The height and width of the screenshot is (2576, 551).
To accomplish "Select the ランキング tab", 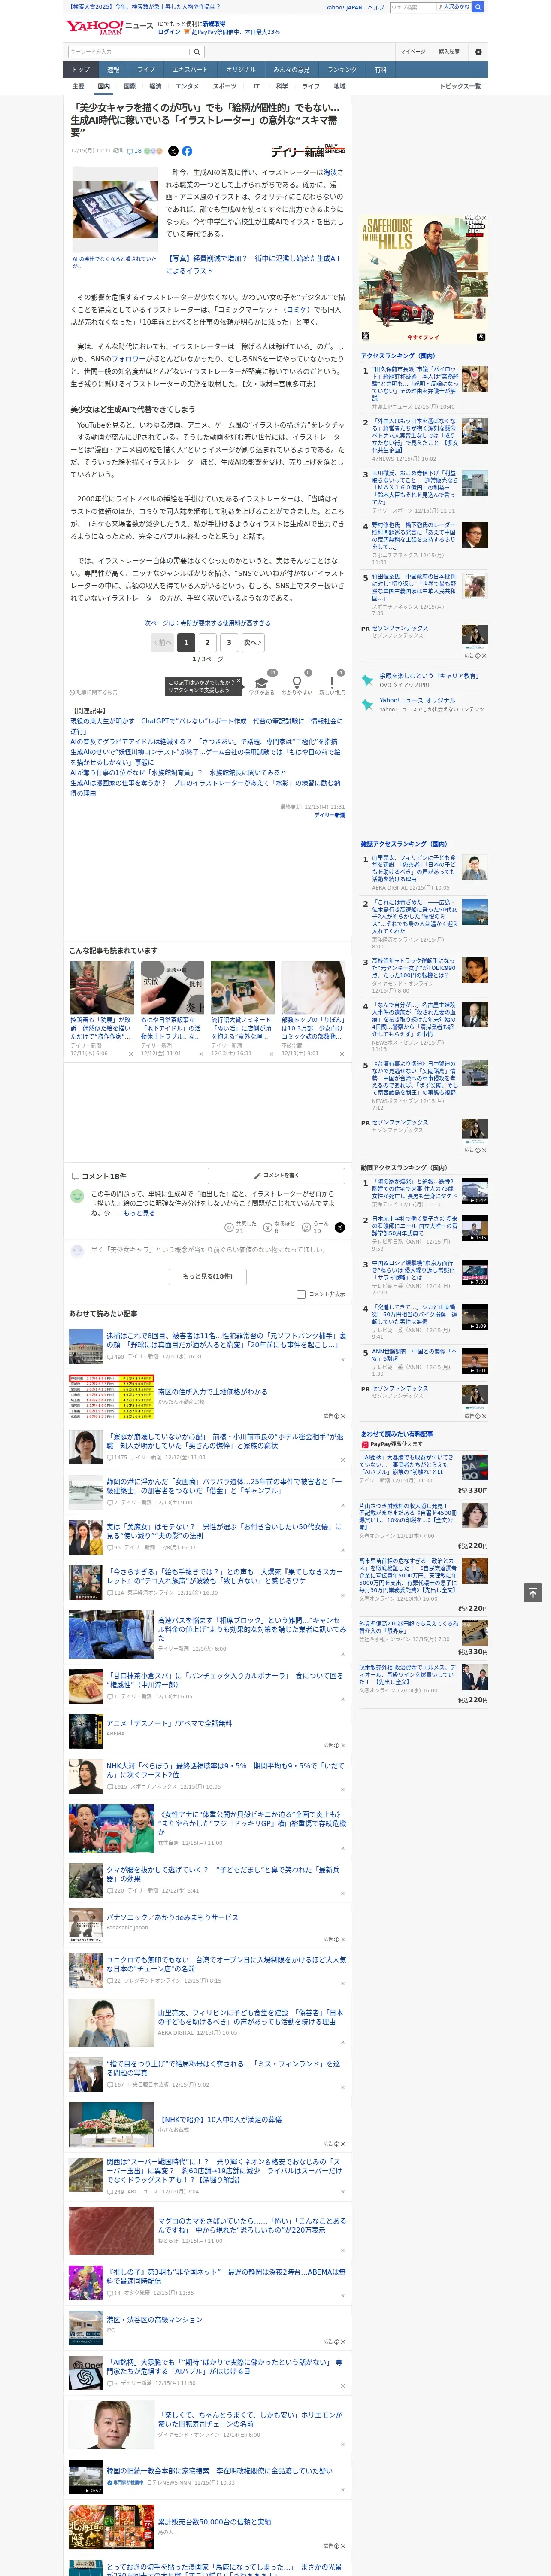I will [342, 70].
